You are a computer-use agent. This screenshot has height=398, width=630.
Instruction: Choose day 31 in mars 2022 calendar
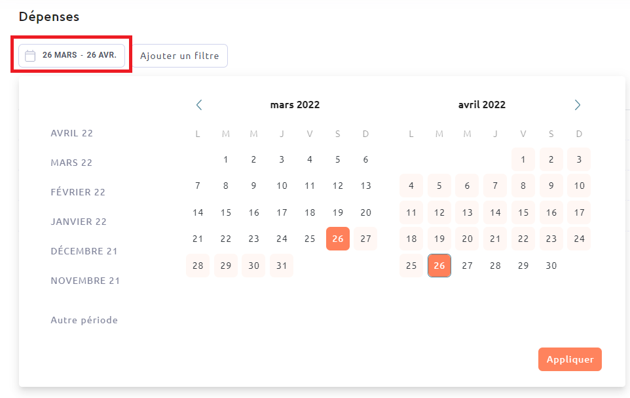click(x=282, y=266)
